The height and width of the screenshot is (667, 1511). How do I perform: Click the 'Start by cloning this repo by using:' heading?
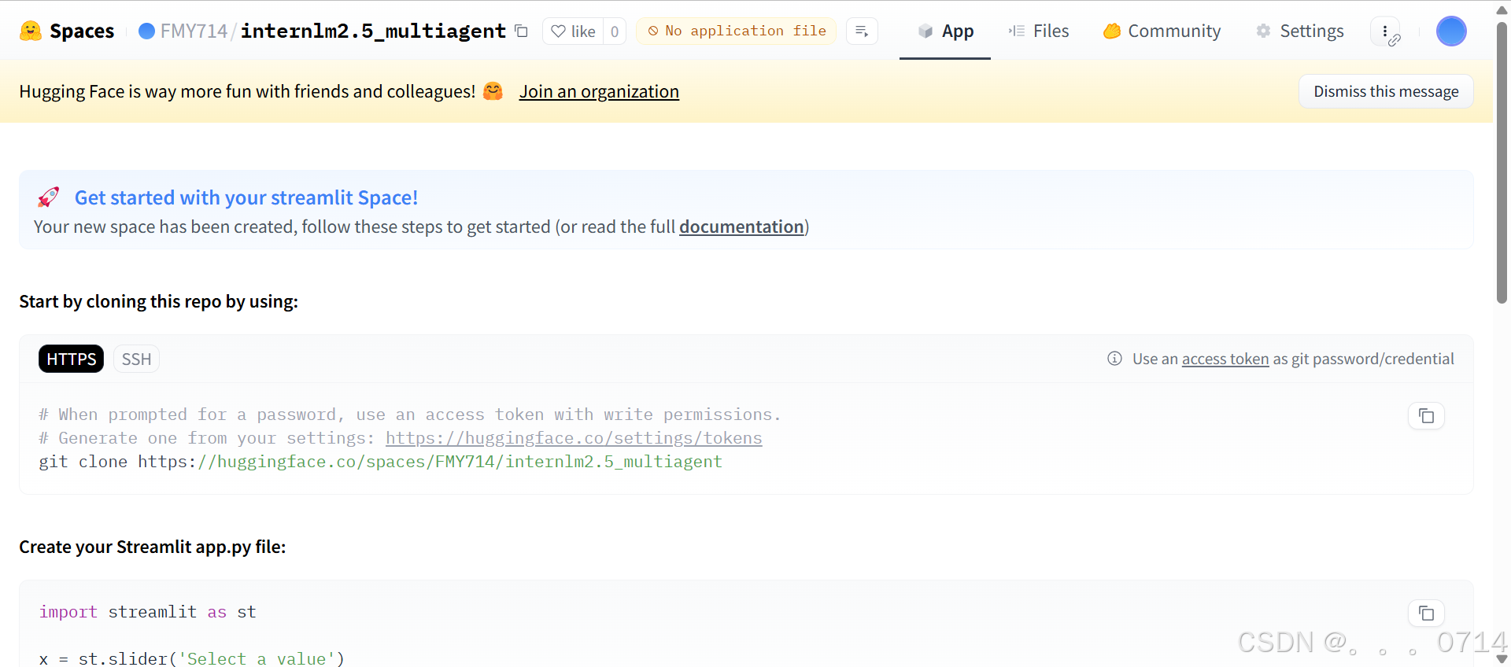158,301
